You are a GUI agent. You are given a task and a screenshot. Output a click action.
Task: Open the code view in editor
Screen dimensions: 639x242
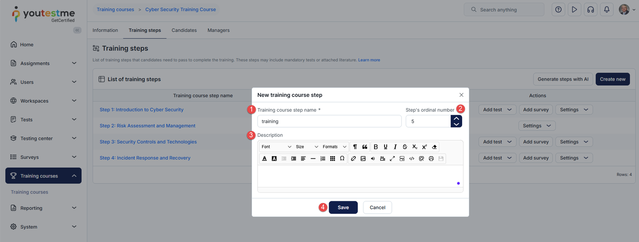[412, 159]
